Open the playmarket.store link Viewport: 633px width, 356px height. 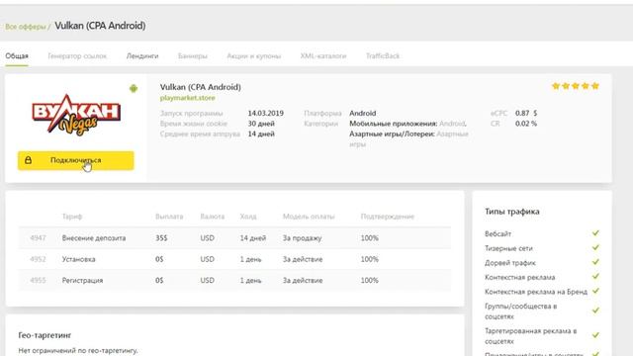[187, 98]
